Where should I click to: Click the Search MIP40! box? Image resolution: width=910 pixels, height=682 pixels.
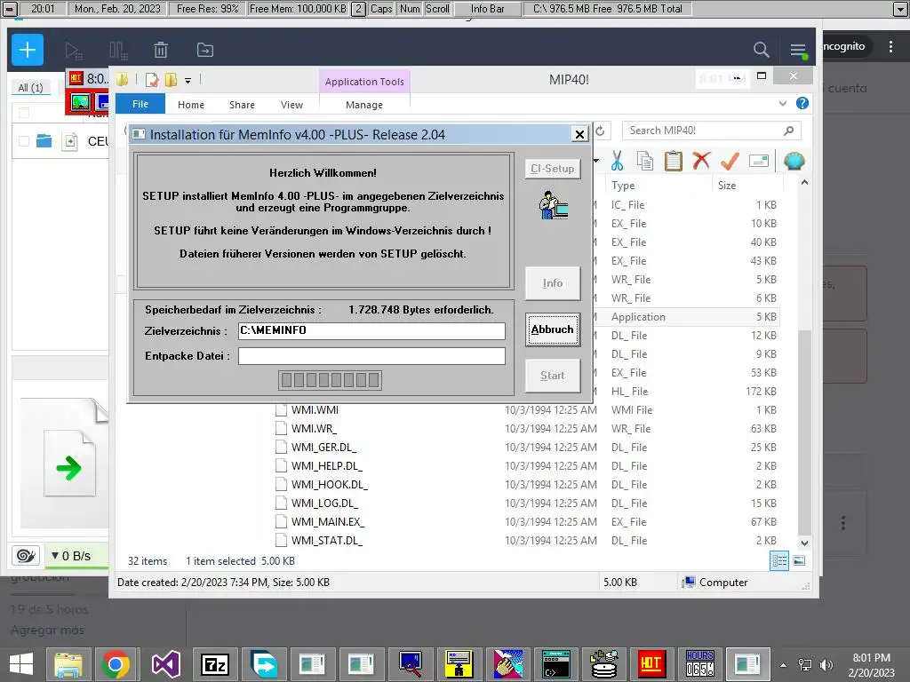[x=711, y=131]
